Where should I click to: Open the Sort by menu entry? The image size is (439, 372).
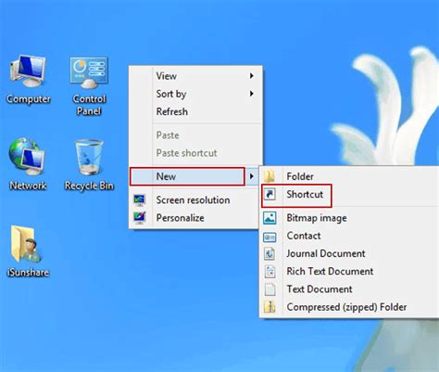[x=195, y=94]
